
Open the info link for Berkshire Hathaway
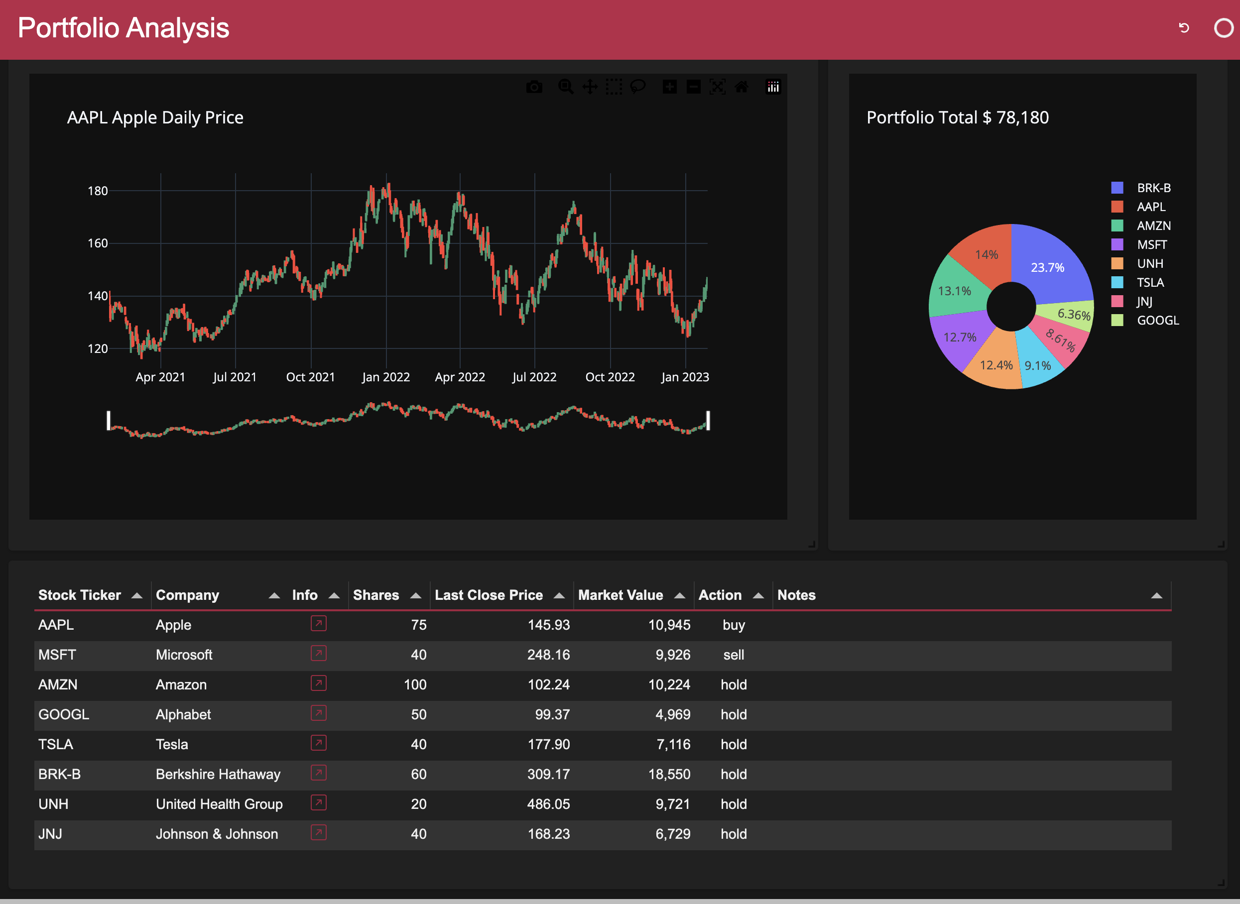coord(318,774)
